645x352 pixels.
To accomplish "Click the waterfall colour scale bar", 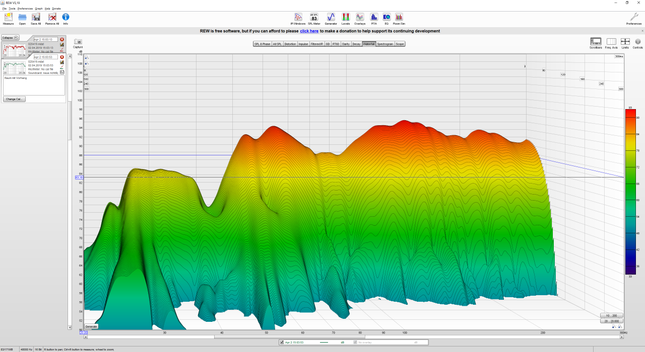I will (630, 192).
